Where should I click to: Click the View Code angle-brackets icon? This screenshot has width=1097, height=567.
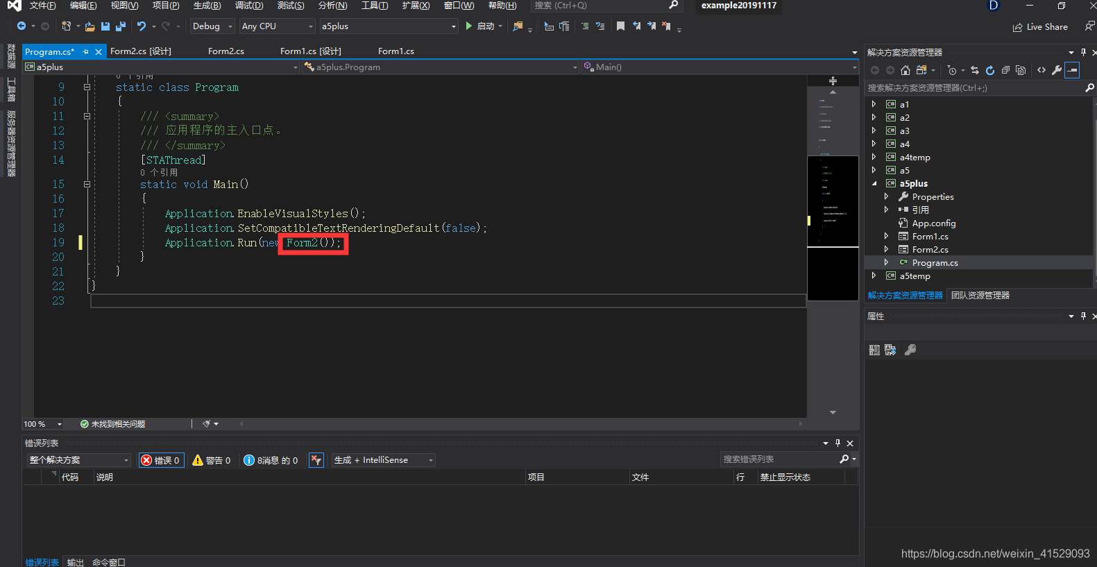(1041, 70)
